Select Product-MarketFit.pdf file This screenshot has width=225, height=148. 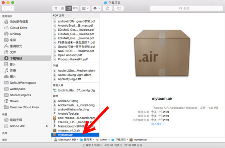pos(75,59)
